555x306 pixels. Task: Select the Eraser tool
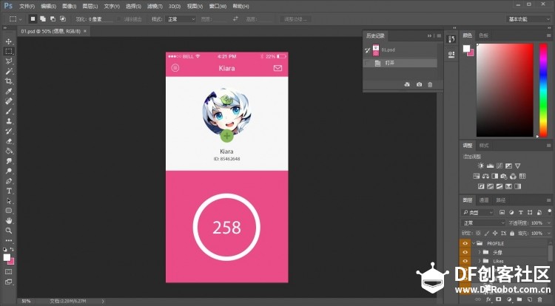tap(9, 141)
